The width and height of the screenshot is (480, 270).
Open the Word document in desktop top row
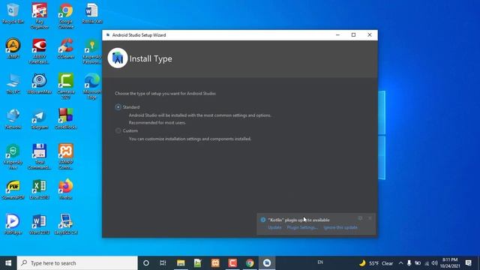coord(91,13)
